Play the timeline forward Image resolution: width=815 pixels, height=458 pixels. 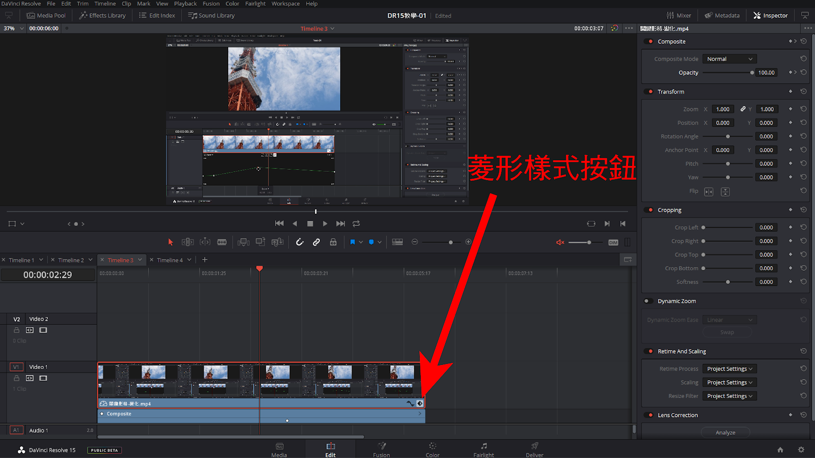[325, 224]
